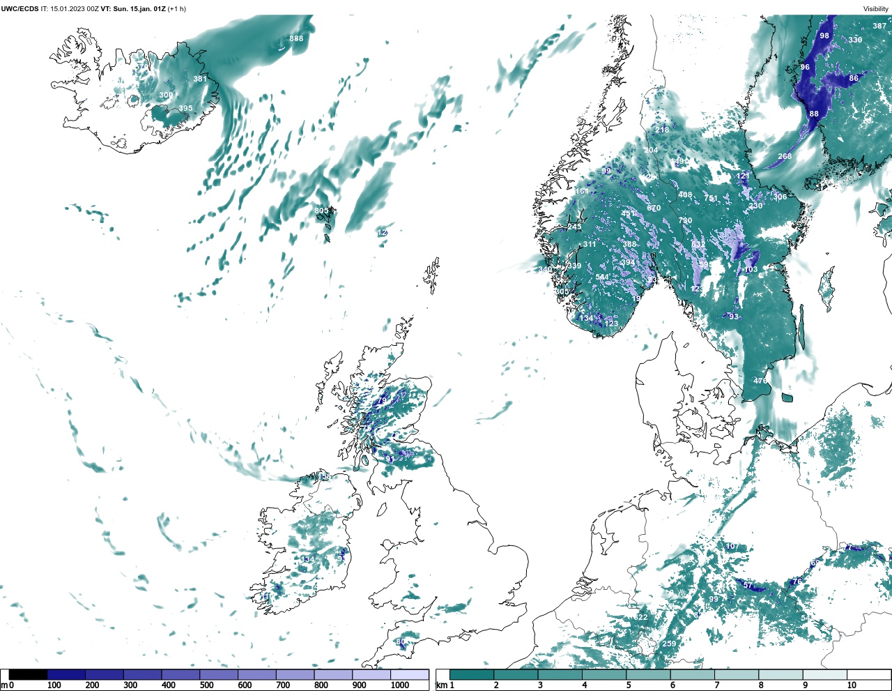Select the 2–3 km legend swatch
This screenshot has height=691, width=892.
coord(516,674)
